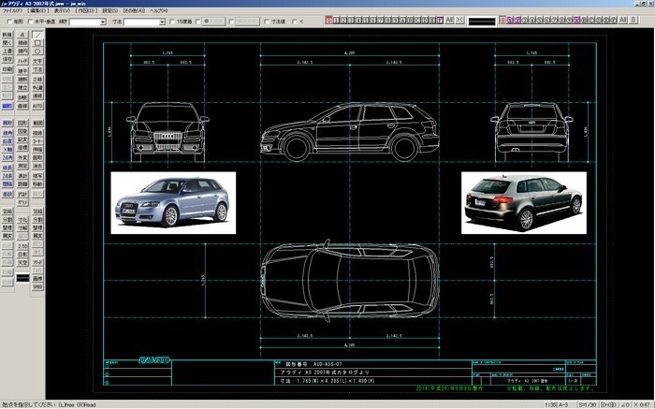Screen dimensions: 655x409
Task: Activate the 寸法 dimension tool in left toolbar
Action: (x=37, y=69)
